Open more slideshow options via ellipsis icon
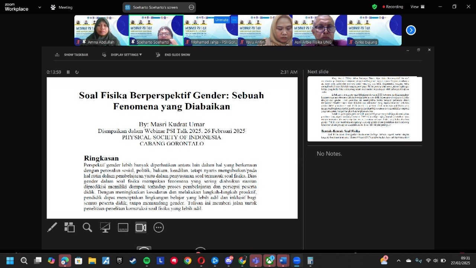This screenshot has width=476, height=268. pos(159,227)
